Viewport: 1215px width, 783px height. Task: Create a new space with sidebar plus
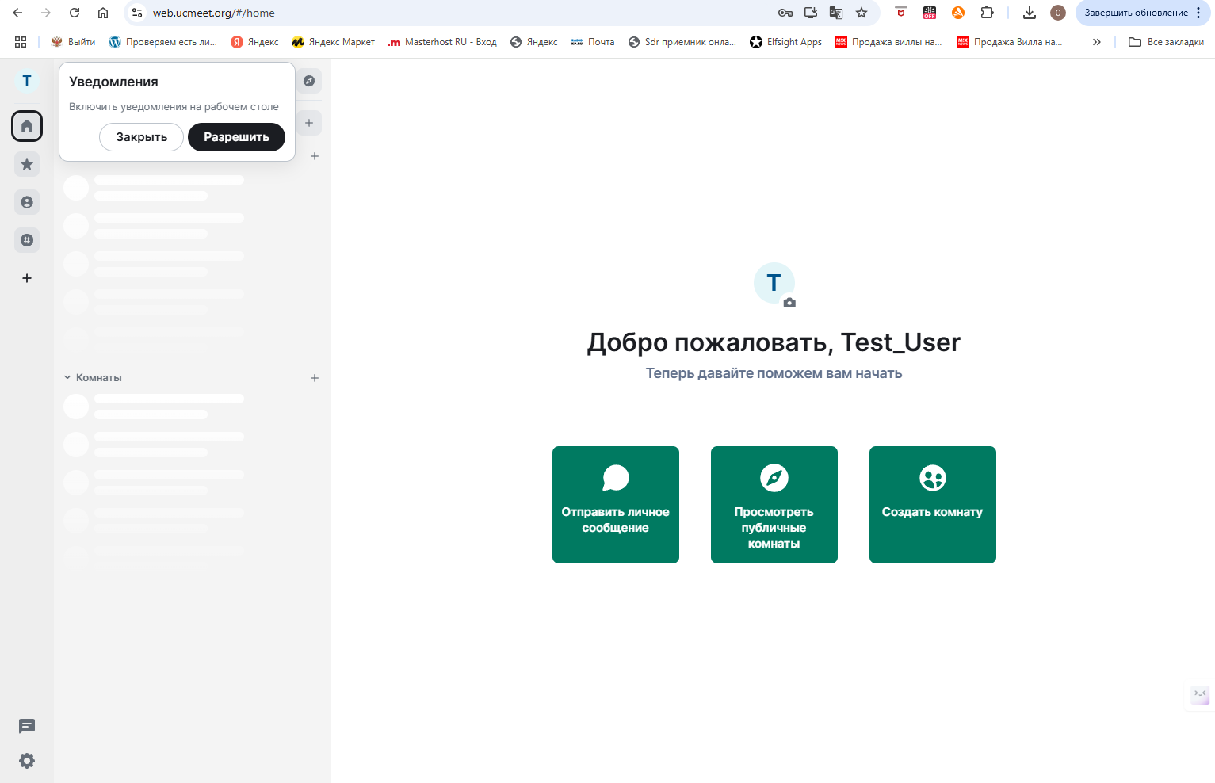[x=27, y=278]
